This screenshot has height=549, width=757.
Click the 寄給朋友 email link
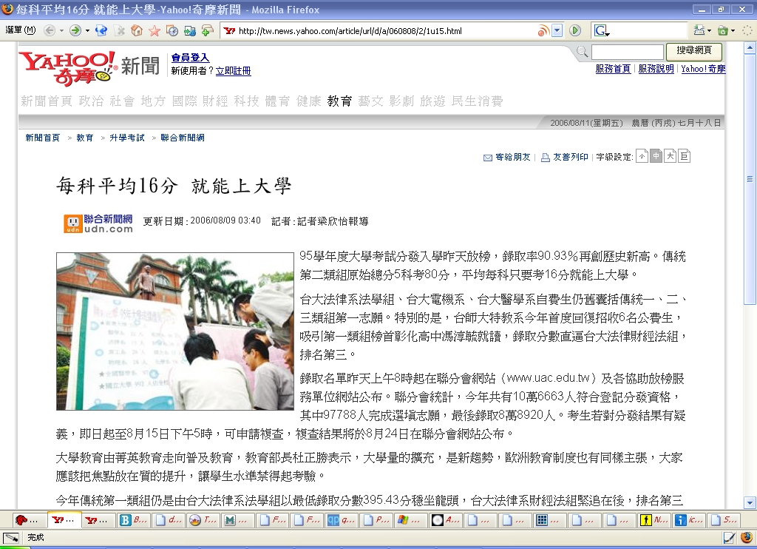[x=507, y=157]
